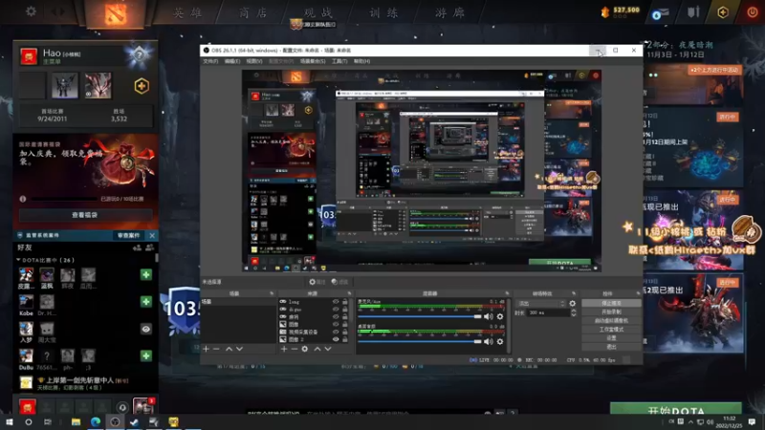Open OBS 编辑(E) menu

[232, 61]
